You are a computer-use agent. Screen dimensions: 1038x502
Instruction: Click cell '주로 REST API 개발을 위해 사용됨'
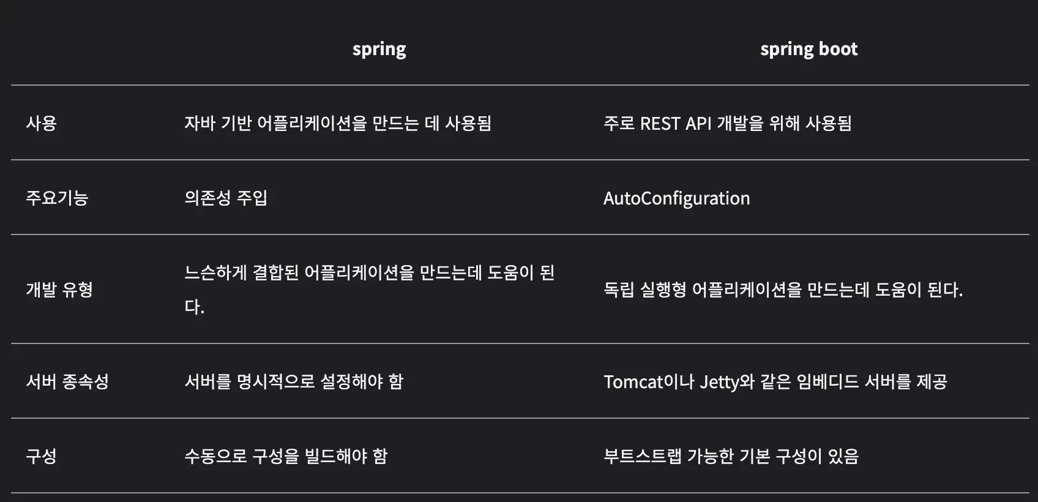[x=727, y=123]
